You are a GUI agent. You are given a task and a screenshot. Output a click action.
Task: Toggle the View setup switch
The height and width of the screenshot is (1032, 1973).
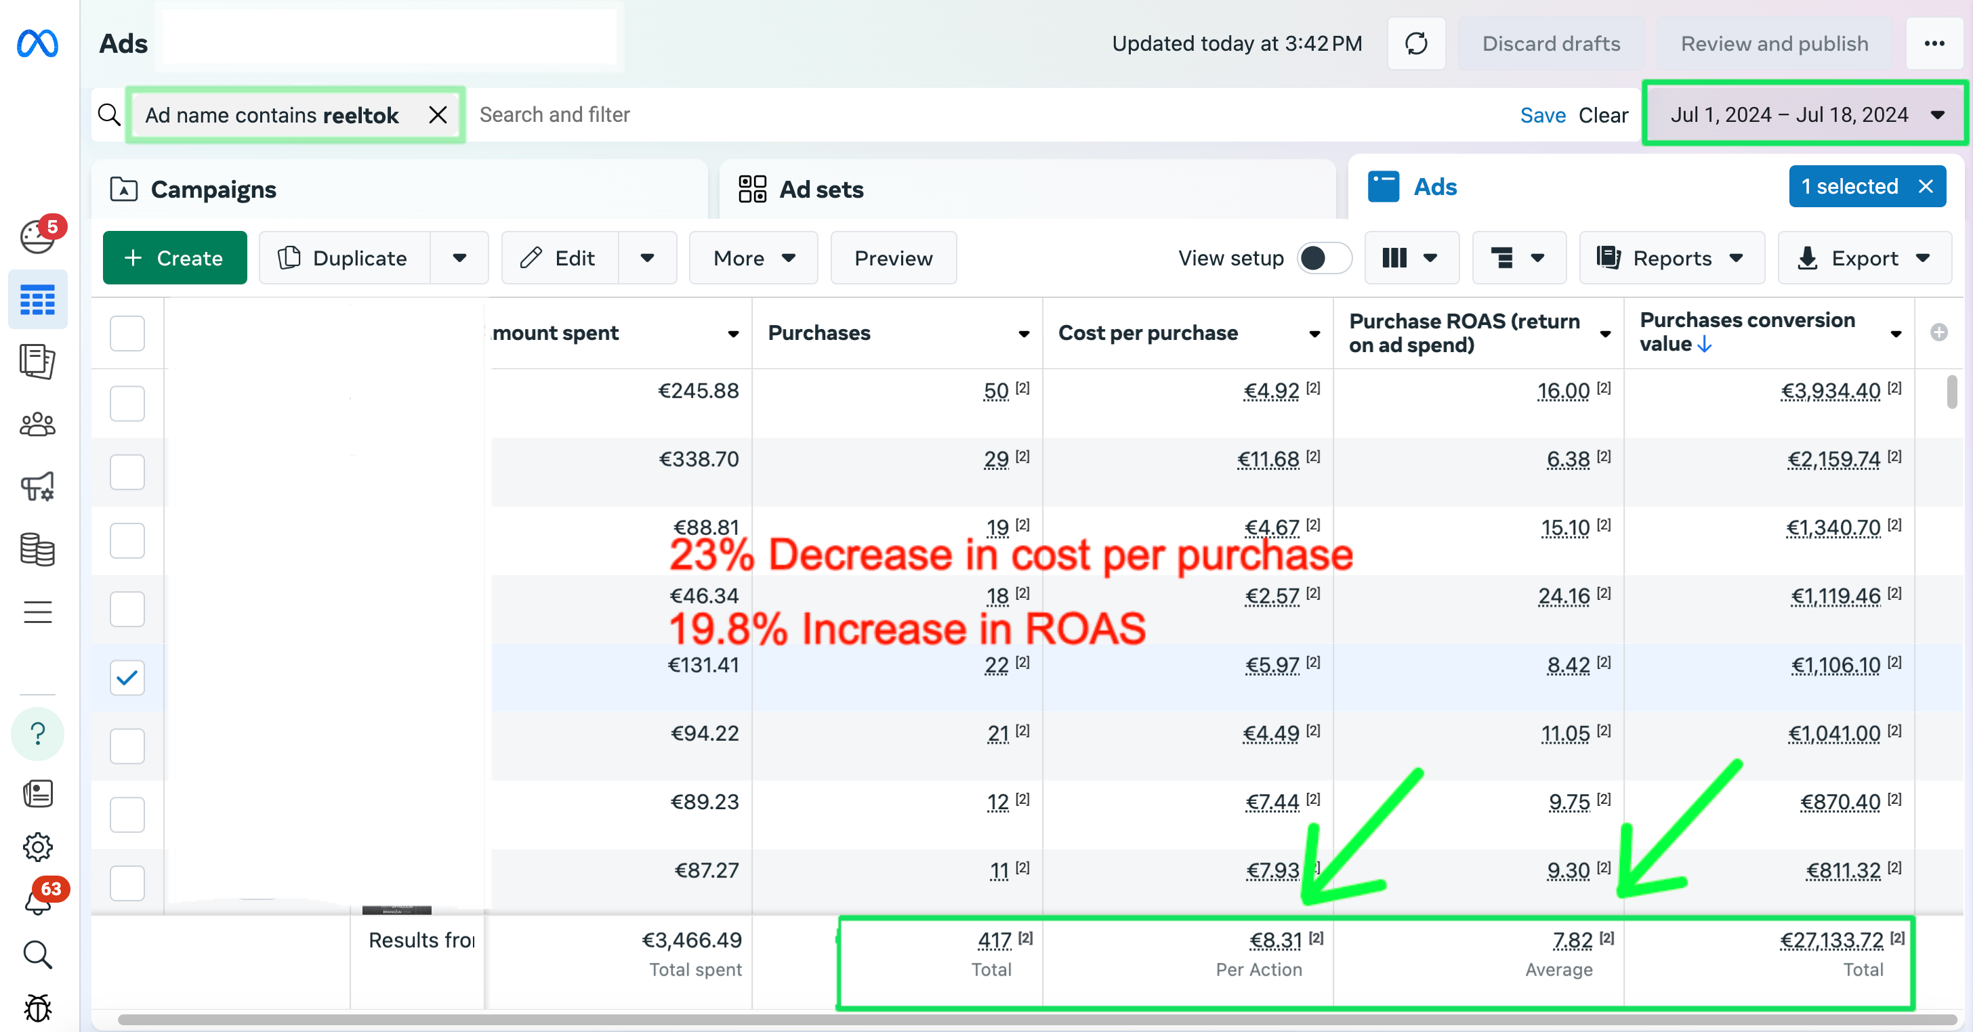coord(1325,258)
